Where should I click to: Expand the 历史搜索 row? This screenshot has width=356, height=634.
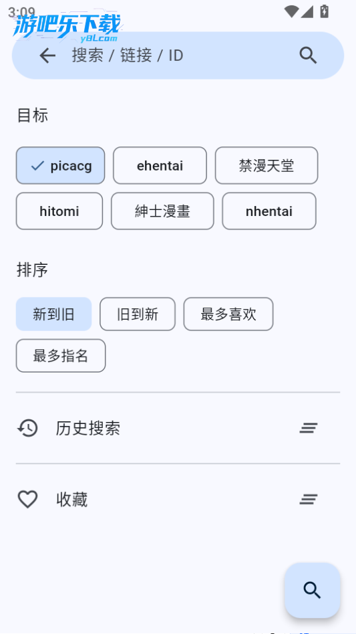[x=178, y=428]
